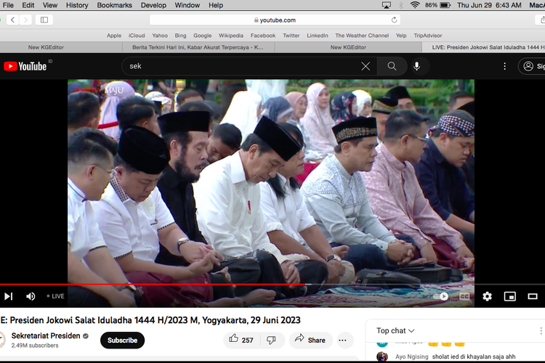Go forward using Safari forward arrow
The height and width of the screenshot is (363, 545).
coord(25,20)
